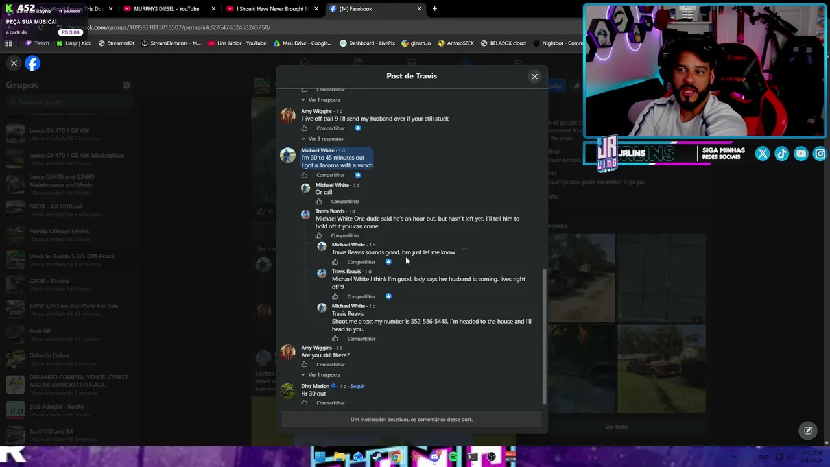Close the 'MURPHYS DIESEL - YouTube' tab
The image size is (830, 467).
213,9
